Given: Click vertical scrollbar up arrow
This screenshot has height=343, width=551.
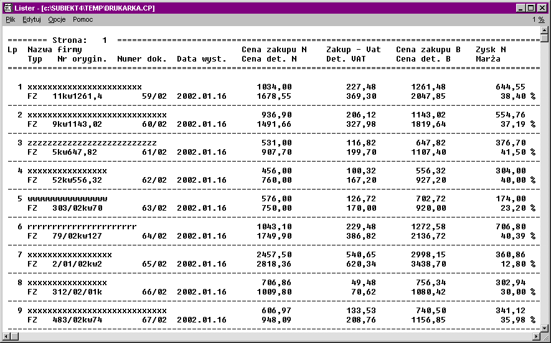Looking at the screenshot, I should (x=544, y=30).
